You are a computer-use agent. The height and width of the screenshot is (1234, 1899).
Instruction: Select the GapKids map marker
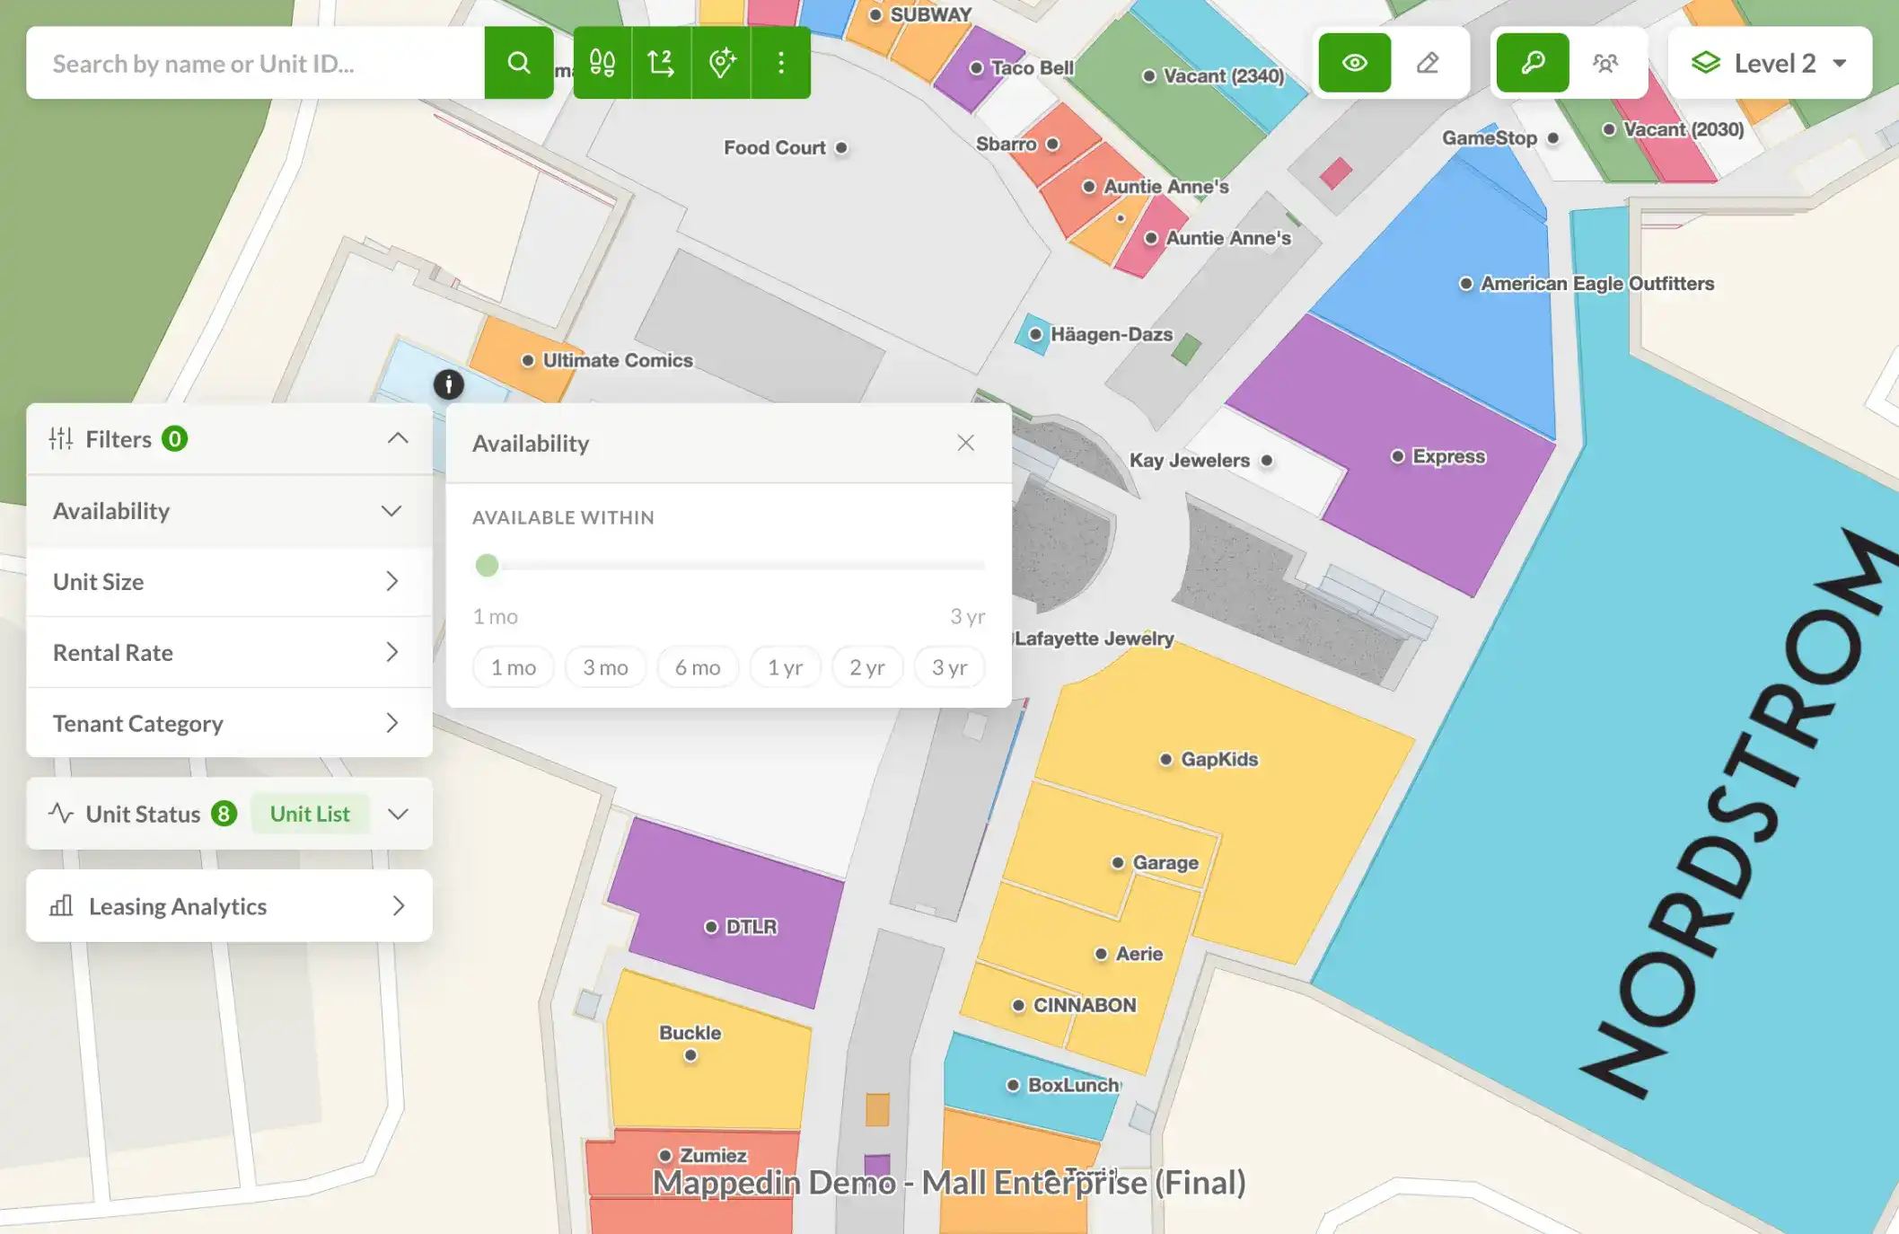click(1166, 760)
